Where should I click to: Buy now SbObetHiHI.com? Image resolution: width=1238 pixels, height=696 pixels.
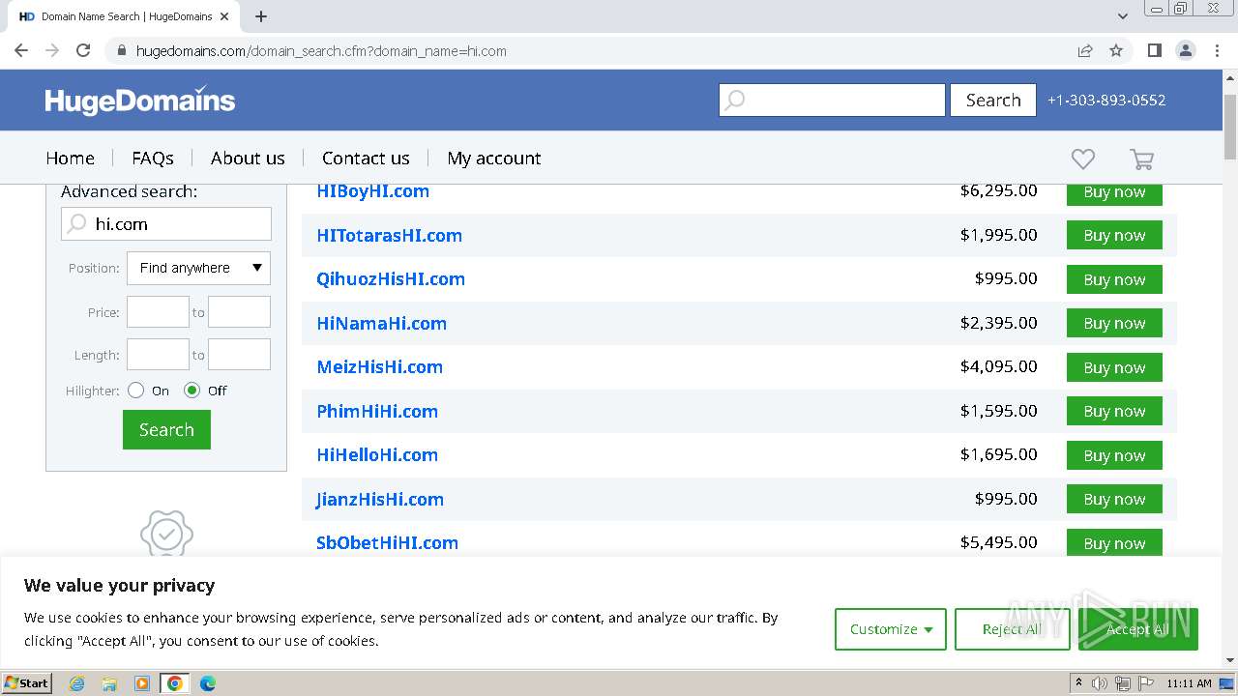pos(1114,542)
